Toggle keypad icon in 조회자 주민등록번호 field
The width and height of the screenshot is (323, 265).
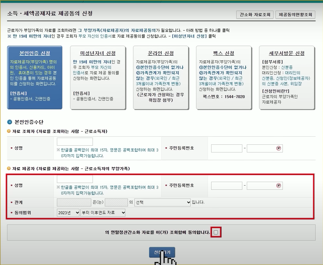279,148
